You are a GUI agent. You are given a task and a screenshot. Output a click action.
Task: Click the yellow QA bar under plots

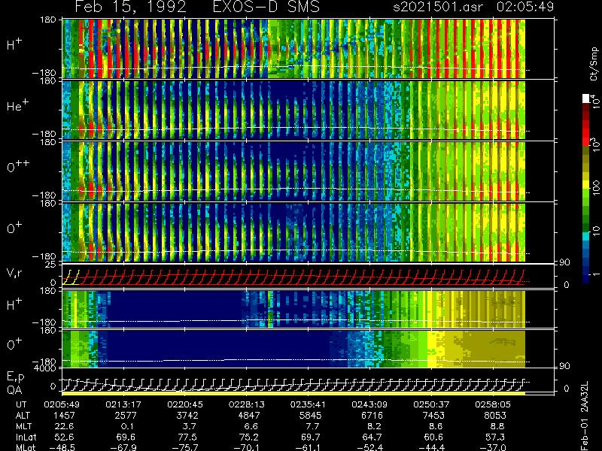[x=293, y=393]
